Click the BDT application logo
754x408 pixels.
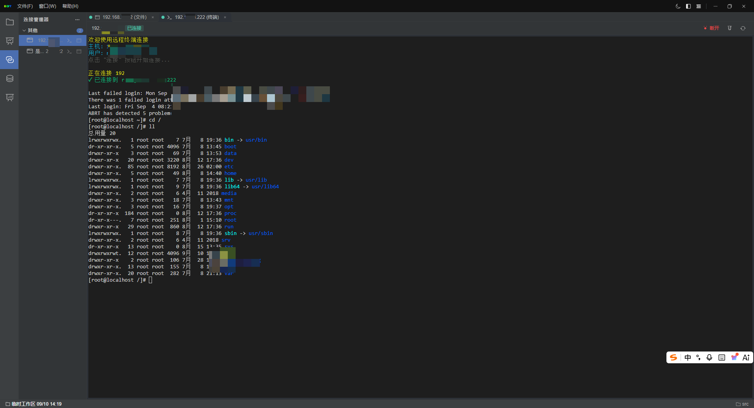[7, 6]
